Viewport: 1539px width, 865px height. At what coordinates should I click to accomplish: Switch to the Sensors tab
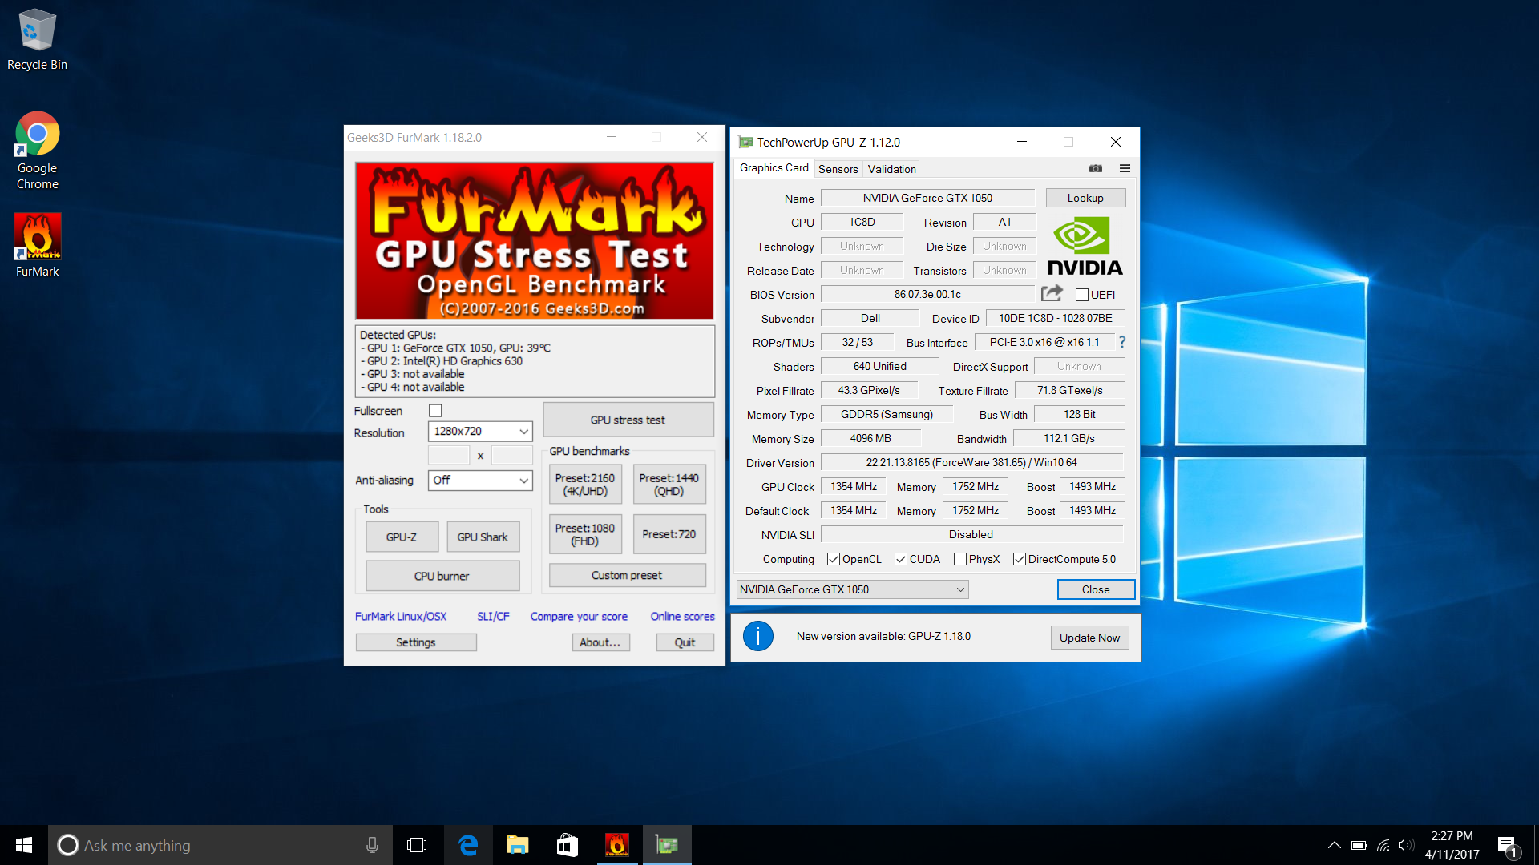(x=838, y=169)
